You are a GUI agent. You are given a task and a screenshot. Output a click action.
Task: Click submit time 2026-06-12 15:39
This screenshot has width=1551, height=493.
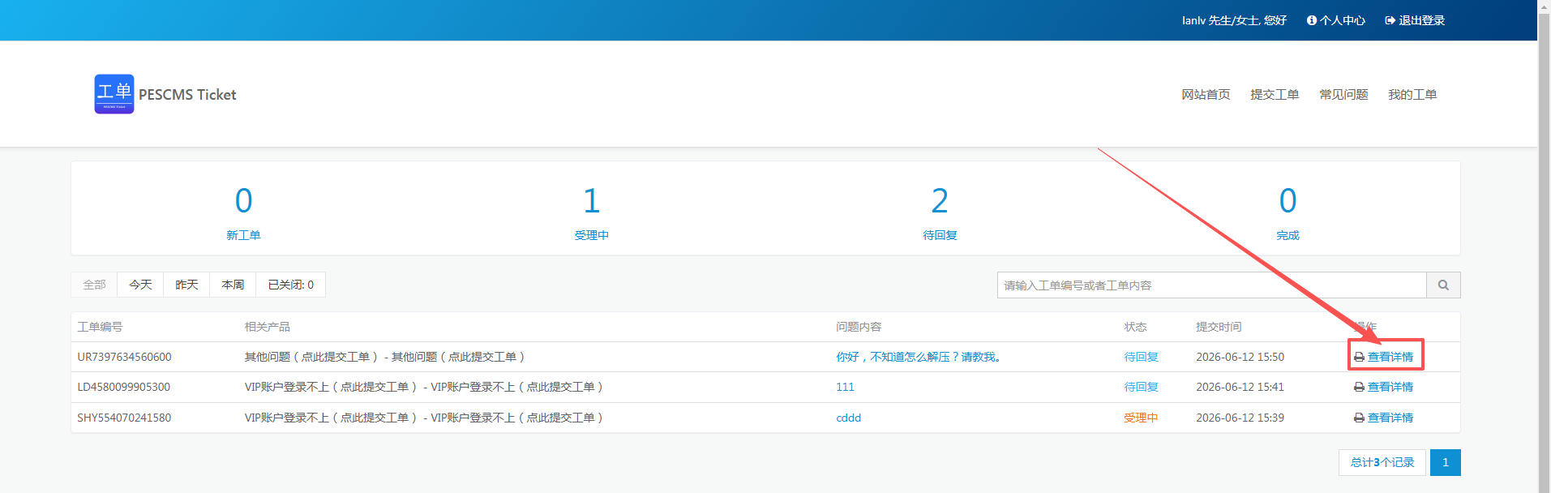click(x=1240, y=418)
